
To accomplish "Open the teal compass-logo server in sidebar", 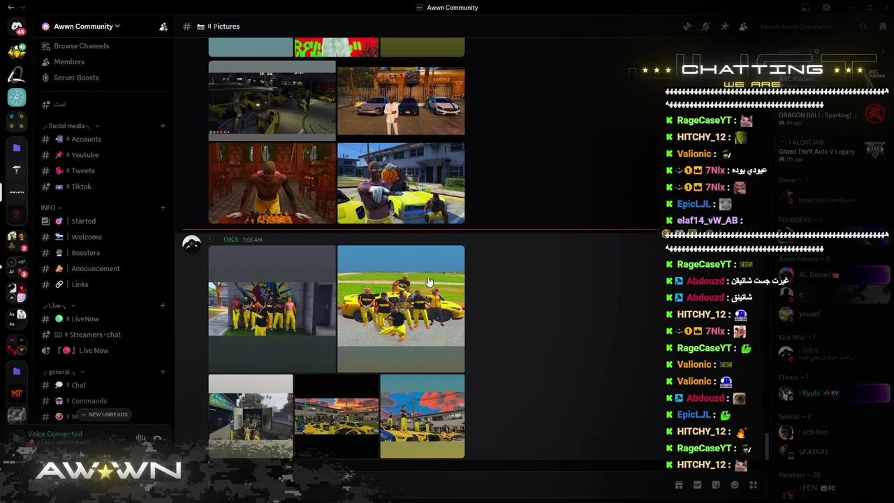I will click(17, 98).
